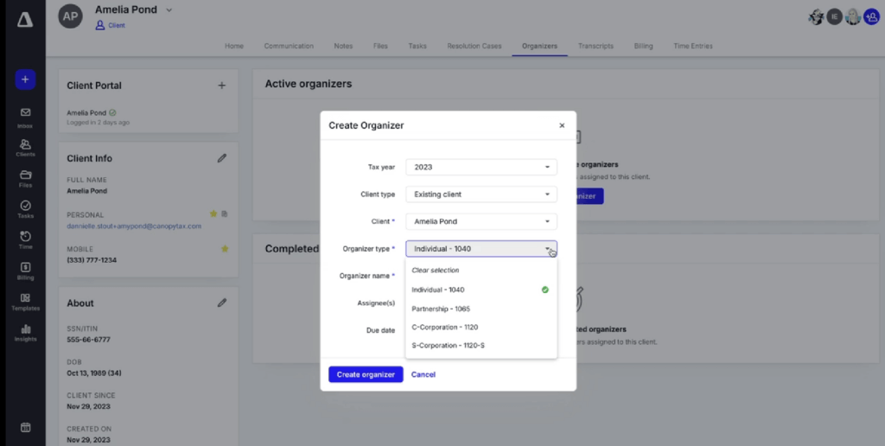Screen dimensions: 885x446
Task: Expand the Tax year 2023 dropdown
Action: (x=481, y=167)
